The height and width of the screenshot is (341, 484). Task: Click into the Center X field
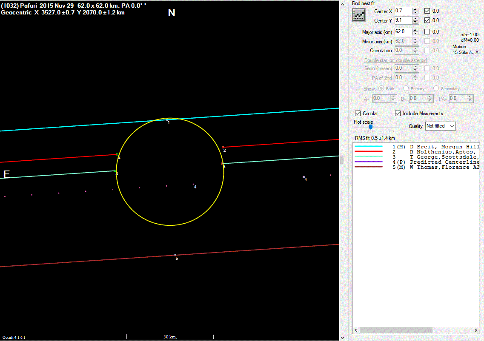pos(404,11)
